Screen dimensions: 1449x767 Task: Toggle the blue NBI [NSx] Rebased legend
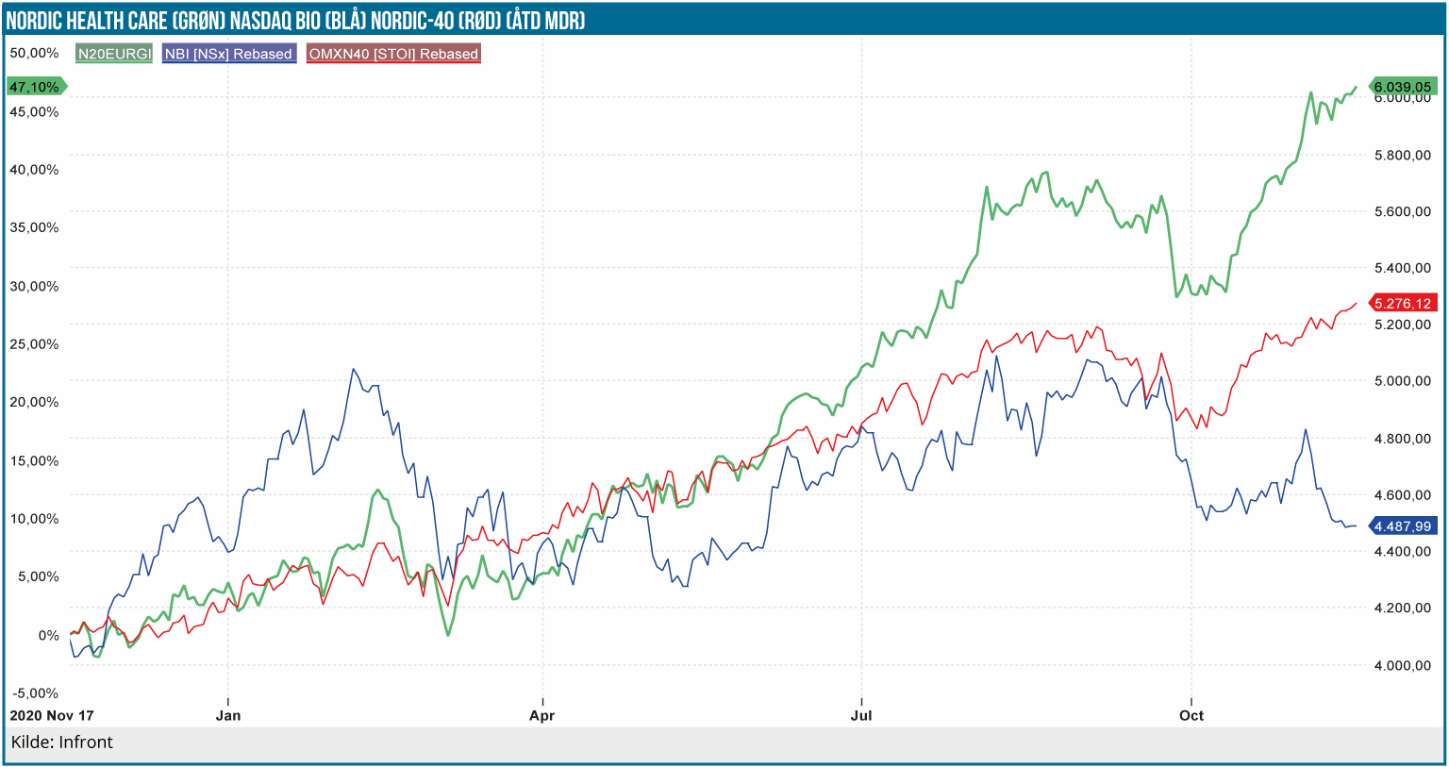click(228, 54)
